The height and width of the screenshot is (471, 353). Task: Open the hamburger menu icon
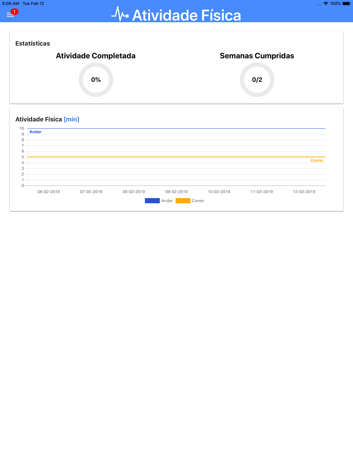pos(10,15)
